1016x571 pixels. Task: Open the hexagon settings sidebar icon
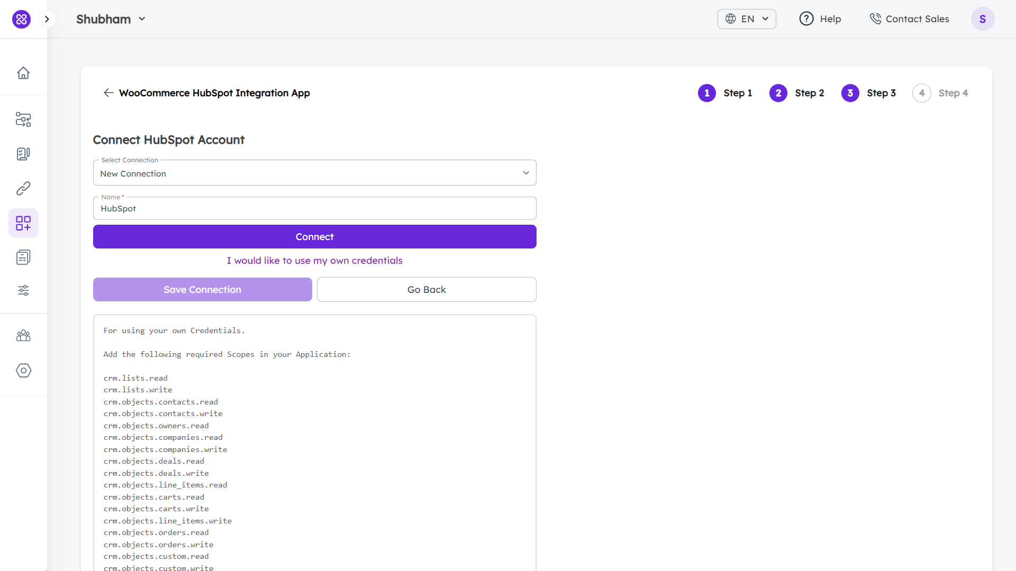23,371
